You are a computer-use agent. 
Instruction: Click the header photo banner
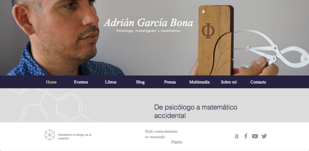coord(154,38)
